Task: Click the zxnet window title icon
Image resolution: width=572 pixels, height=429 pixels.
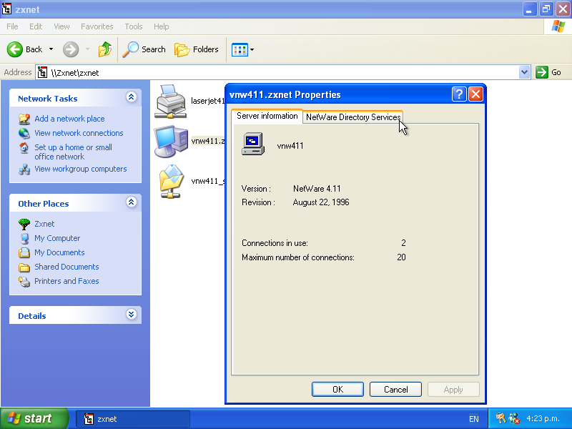Action: 6,9
